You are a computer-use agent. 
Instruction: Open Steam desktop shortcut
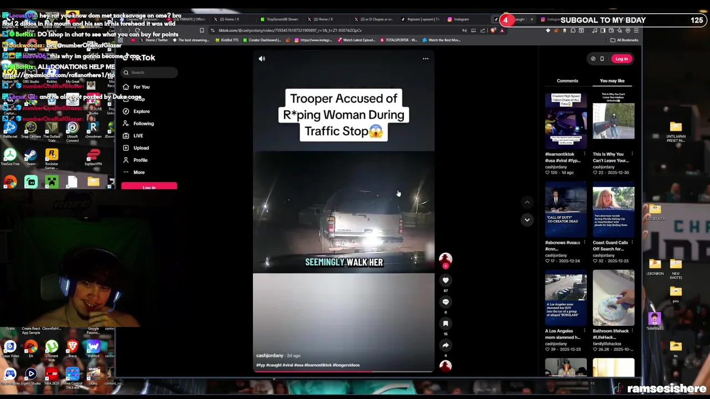[x=31, y=157]
